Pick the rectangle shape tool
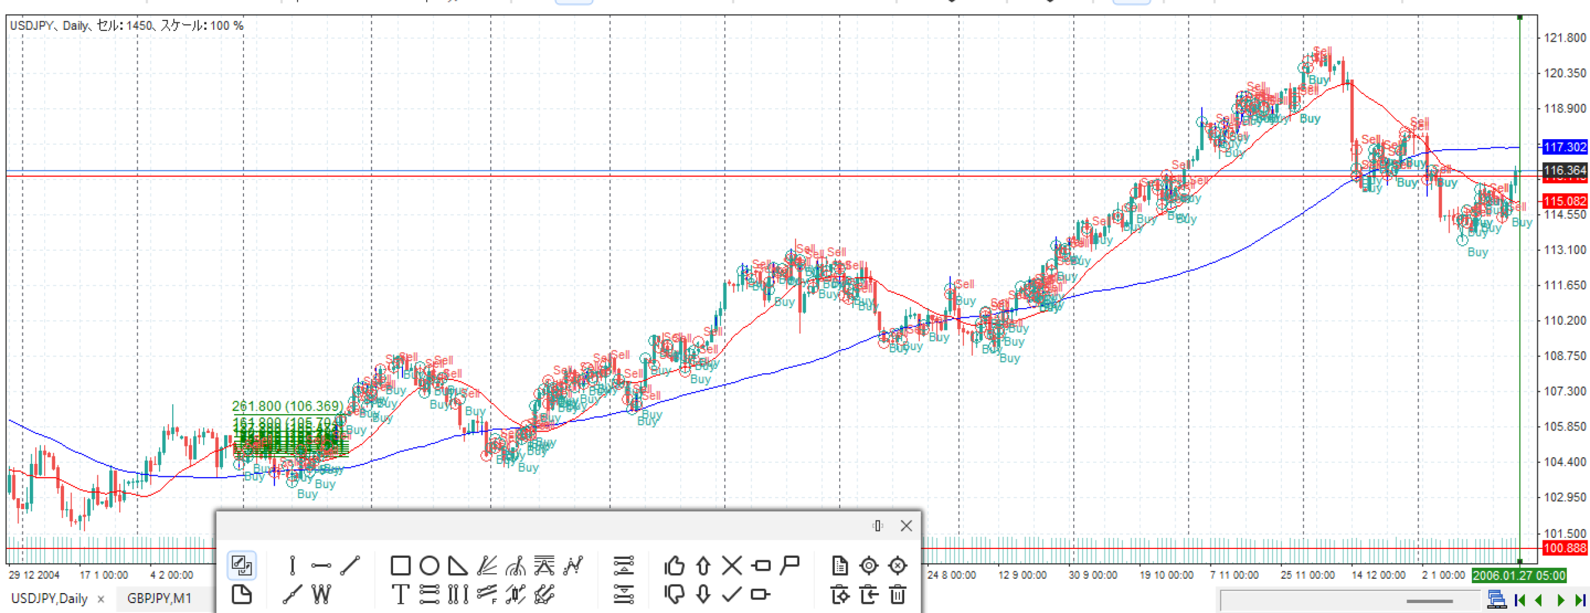Screen dimensions: 1590x613 tap(400, 565)
